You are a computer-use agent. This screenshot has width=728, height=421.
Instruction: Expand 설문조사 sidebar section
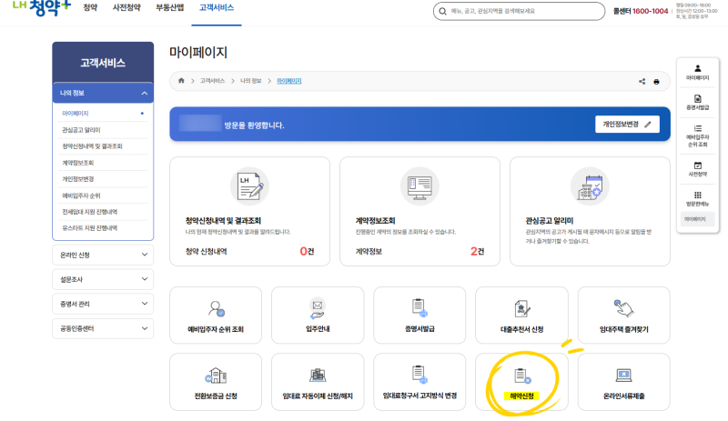tap(103, 279)
